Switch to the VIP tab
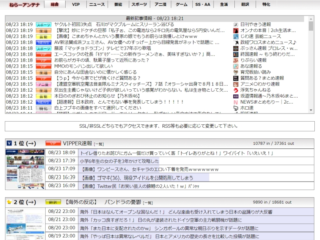 [76, 4]
